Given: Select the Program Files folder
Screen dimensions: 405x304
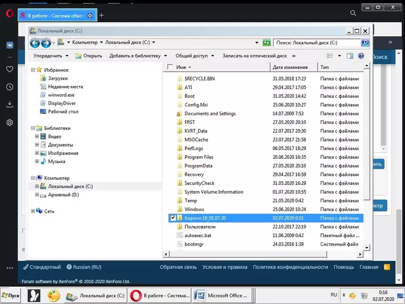Looking at the screenshot, I should [199, 157].
